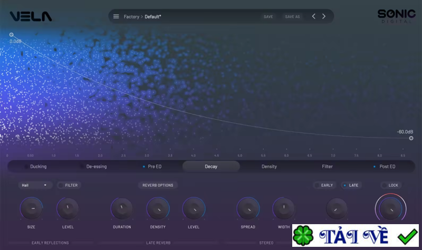Click the green clover icon on banner
Image resolution: width=422 pixels, height=250 pixels.
(303, 236)
